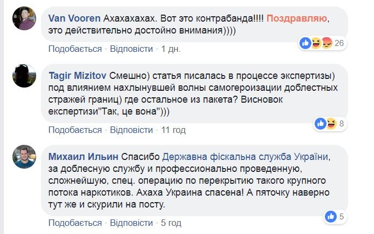Open the Державна фіскальна служба України page link
374x234 pixels.
pyautogui.click(x=245, y=156)
